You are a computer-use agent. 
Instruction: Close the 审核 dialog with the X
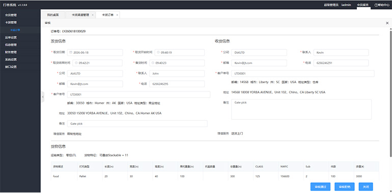(387, 23)
